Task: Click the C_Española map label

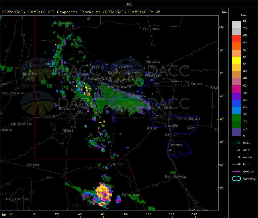Action: pos(124,66)
